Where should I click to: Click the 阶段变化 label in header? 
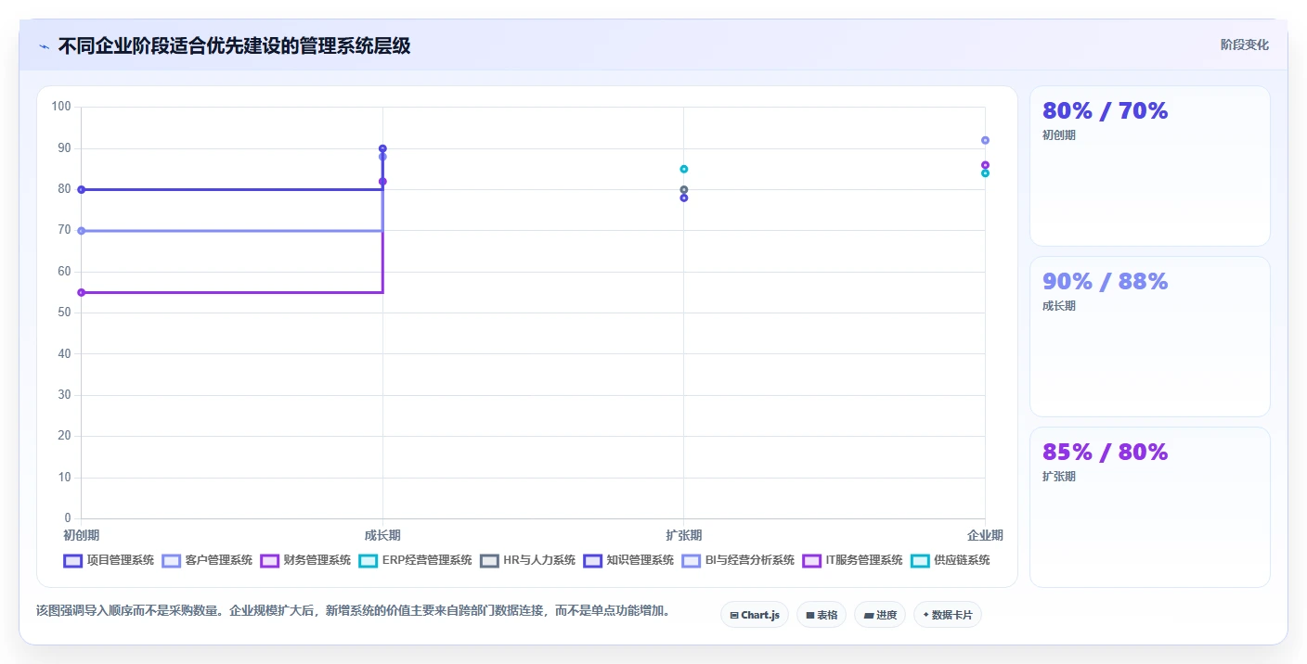tap(1244, 45)
